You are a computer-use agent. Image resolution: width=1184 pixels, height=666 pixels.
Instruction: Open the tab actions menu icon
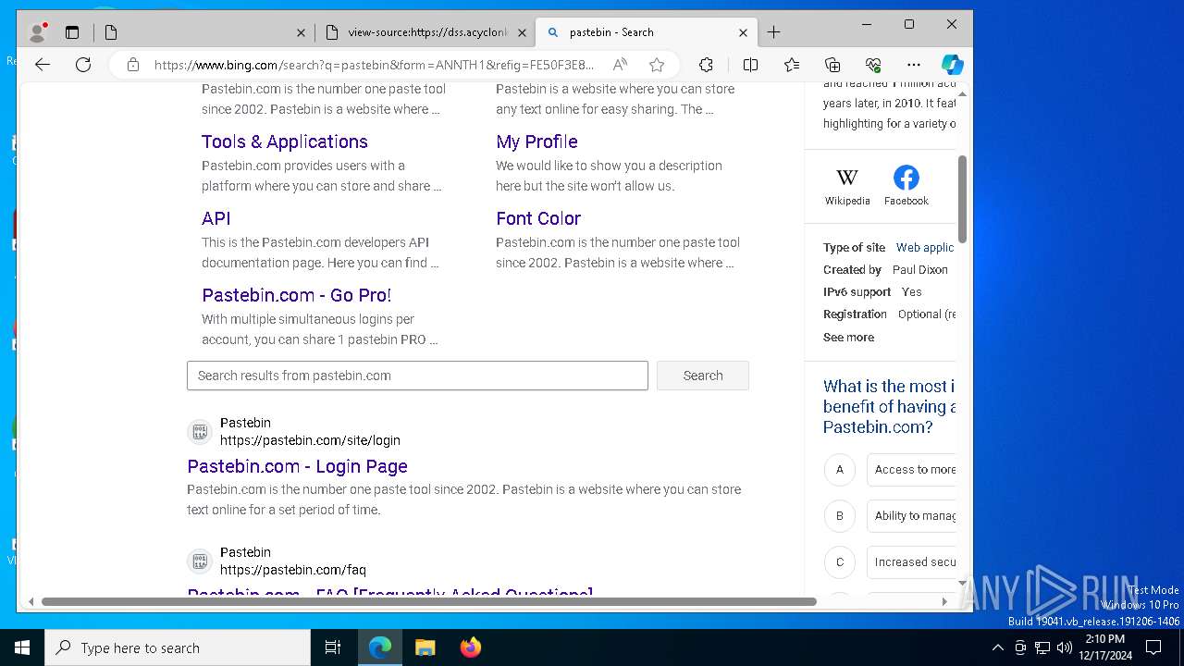pyautogui.click(x=72, y=32)
